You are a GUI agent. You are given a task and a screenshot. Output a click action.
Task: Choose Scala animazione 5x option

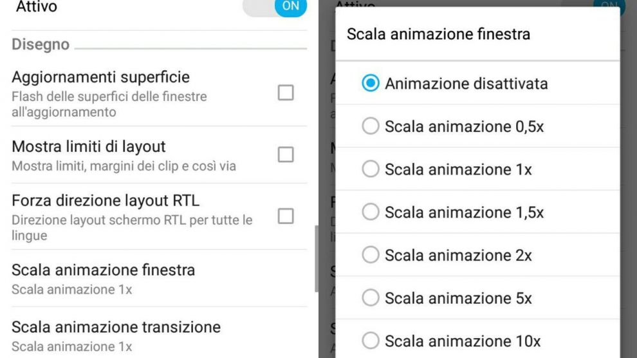tap(371, 297)
